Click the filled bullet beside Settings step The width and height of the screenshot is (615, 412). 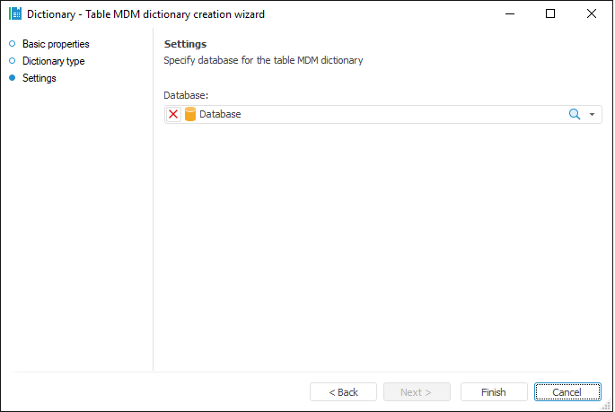13,78
